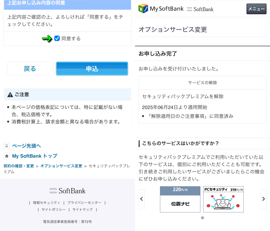Go to ページ先頭へ link
270x231 pixels.
(26, 146)
